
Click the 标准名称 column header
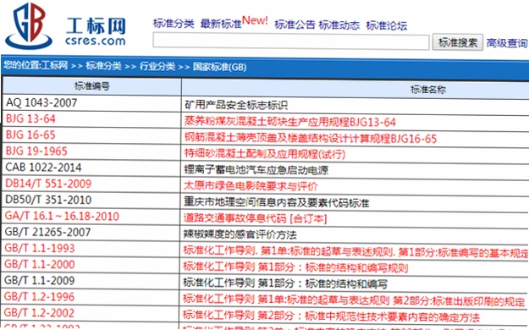coord(427,90)
